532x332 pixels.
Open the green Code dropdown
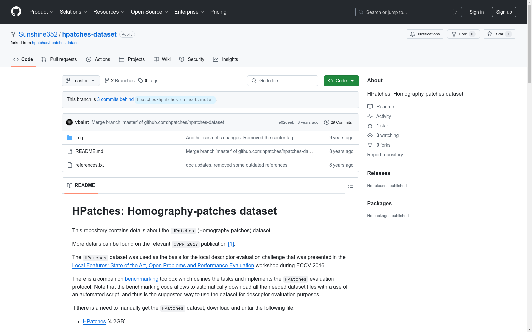coord(341,81)
